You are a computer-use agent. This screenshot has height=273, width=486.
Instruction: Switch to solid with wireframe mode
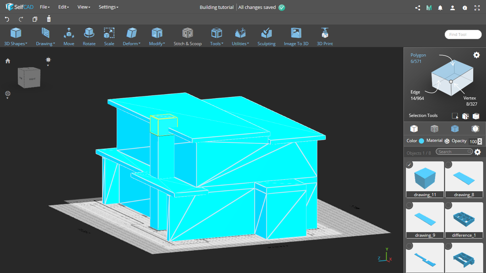[455, 129]
